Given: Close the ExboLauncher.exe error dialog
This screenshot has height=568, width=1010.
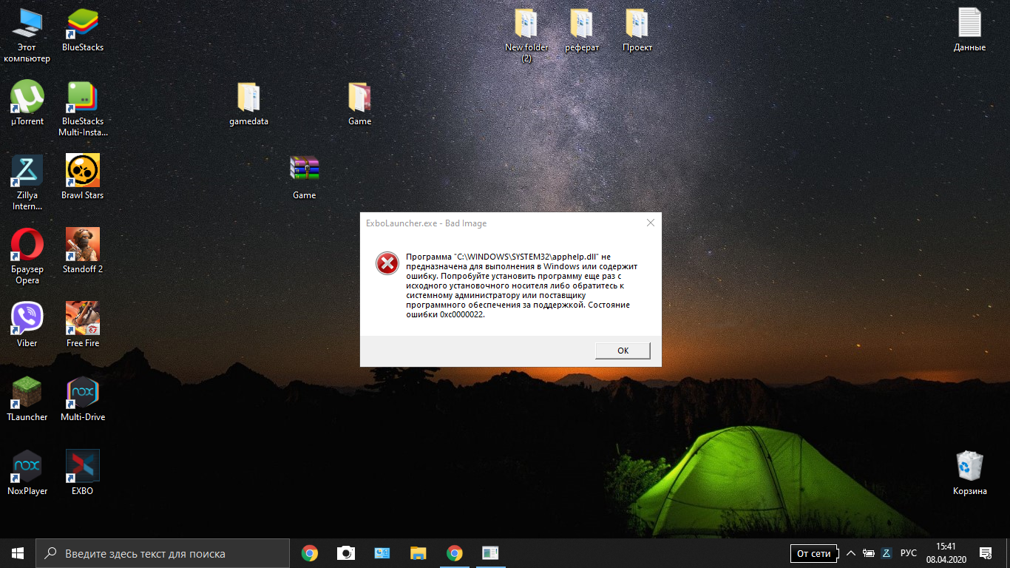Looking at the screenshot, I should pos(651,223).
